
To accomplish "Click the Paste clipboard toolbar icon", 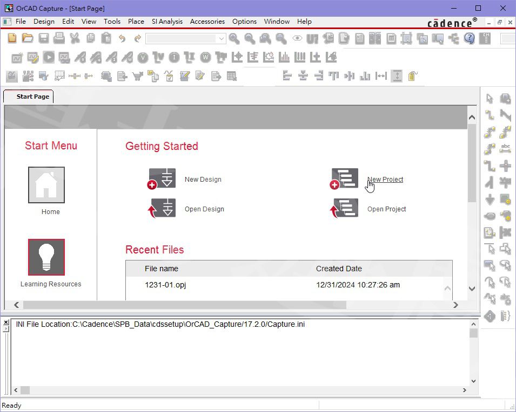I will [106, 38].
